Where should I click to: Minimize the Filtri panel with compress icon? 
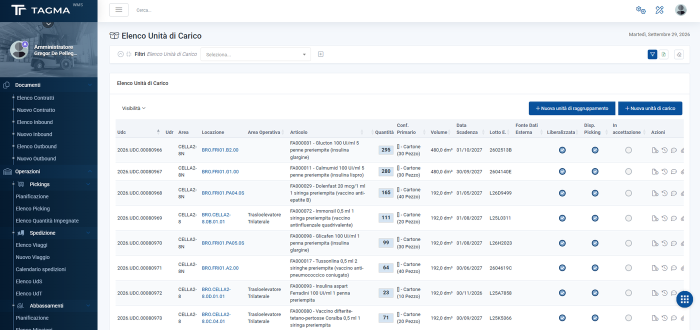(x=128, y=54)
